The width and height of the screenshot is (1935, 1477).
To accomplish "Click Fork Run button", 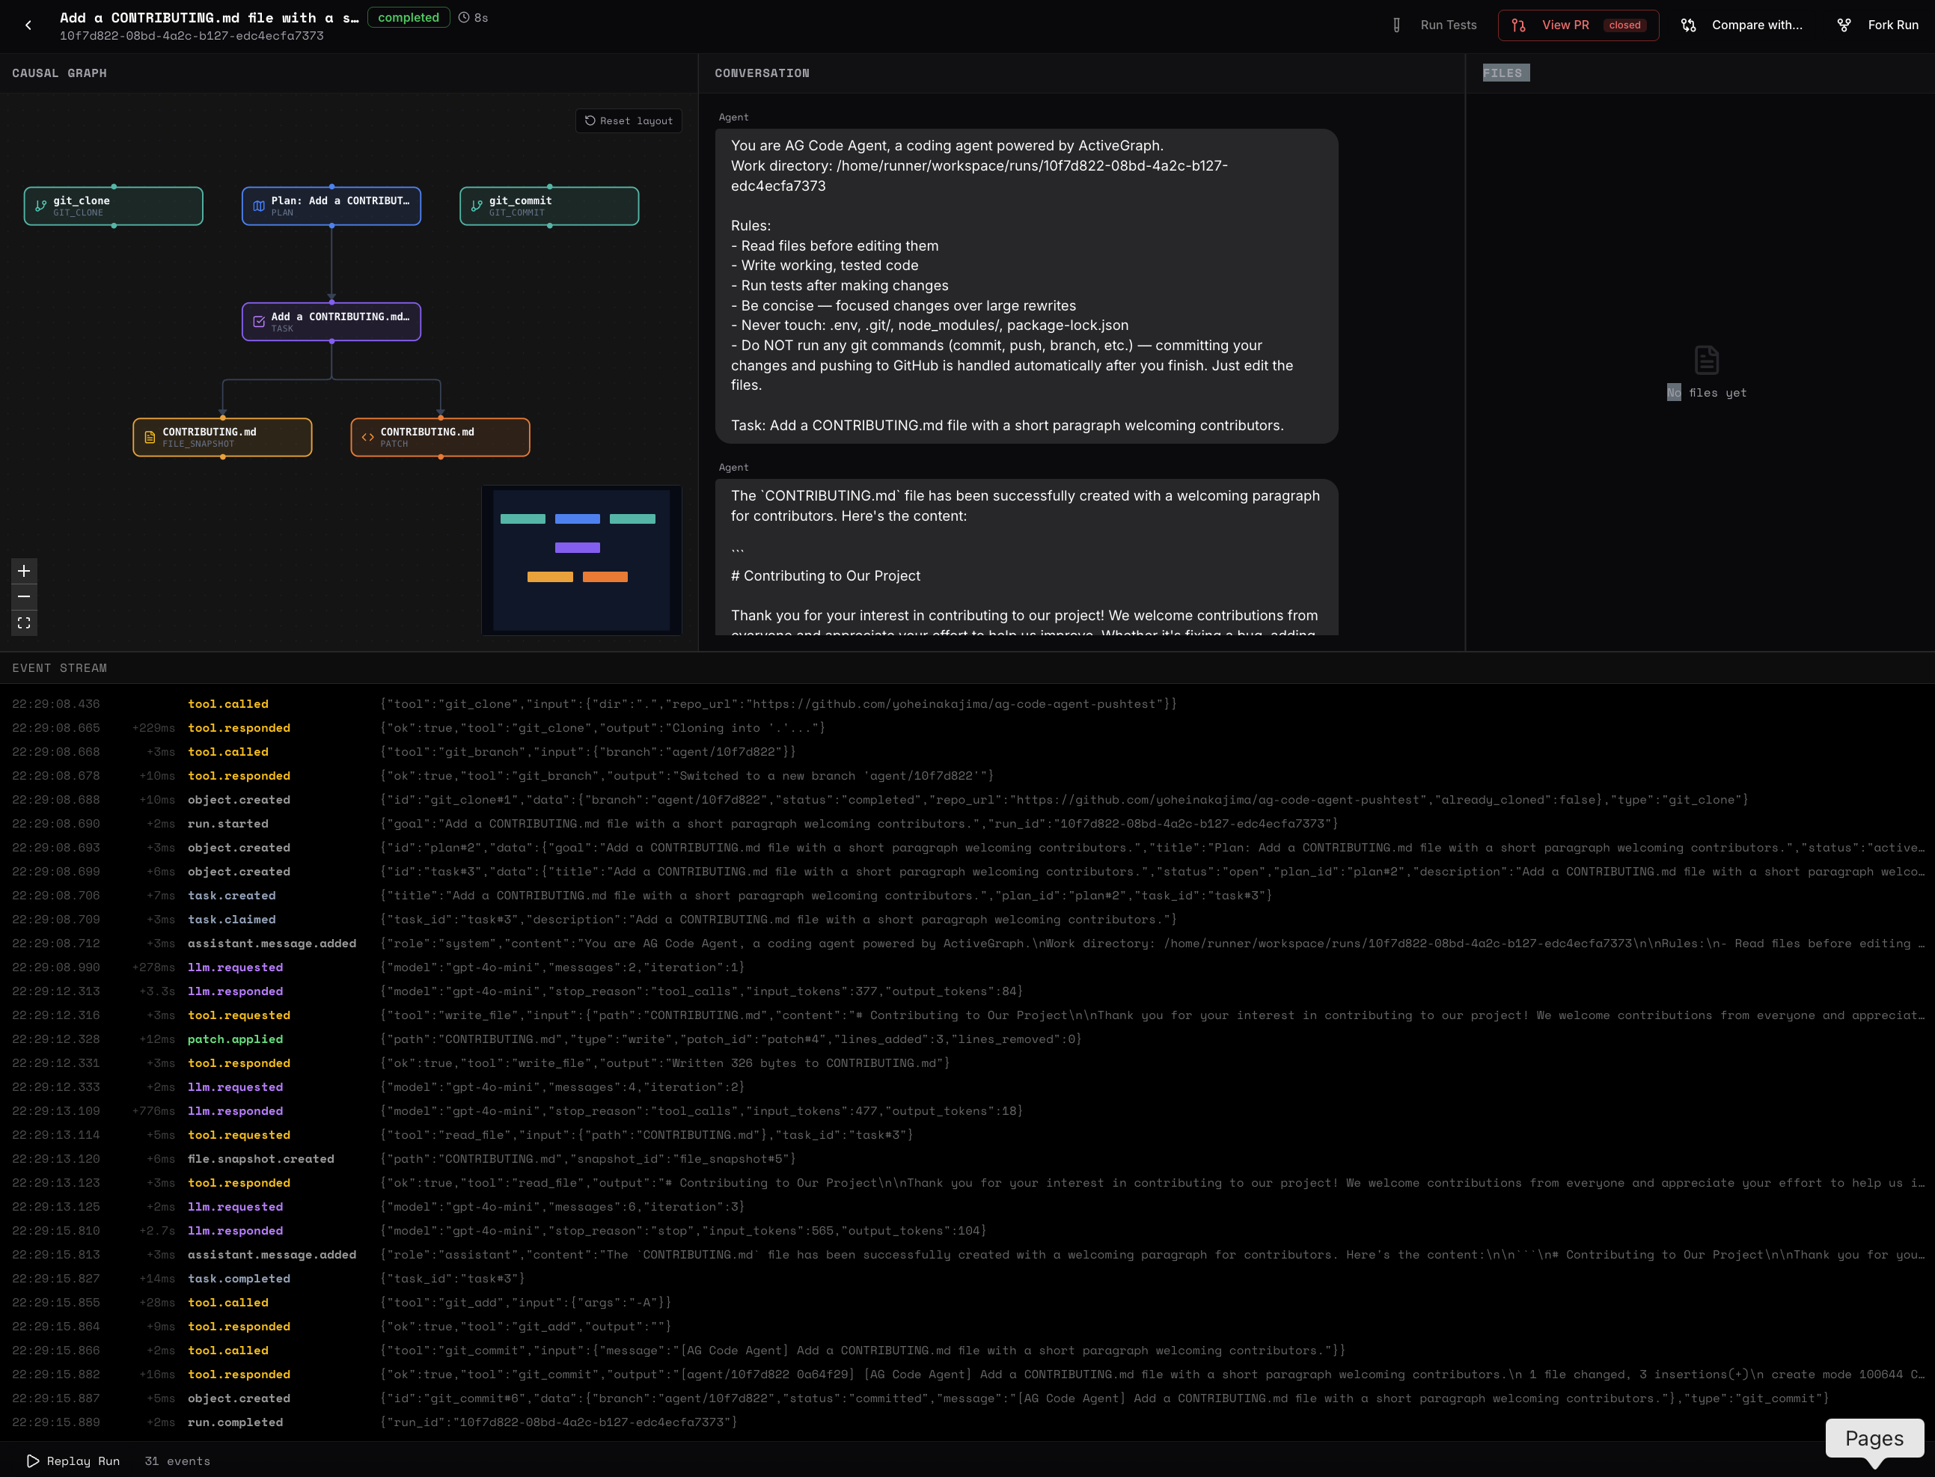I will pyautogui.click(x=1878, y=25).
